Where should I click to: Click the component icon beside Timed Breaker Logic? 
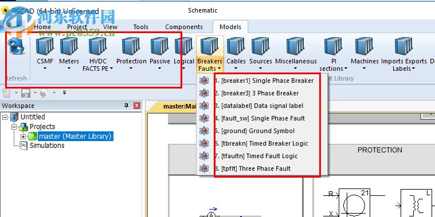click(x=204, y=143)
